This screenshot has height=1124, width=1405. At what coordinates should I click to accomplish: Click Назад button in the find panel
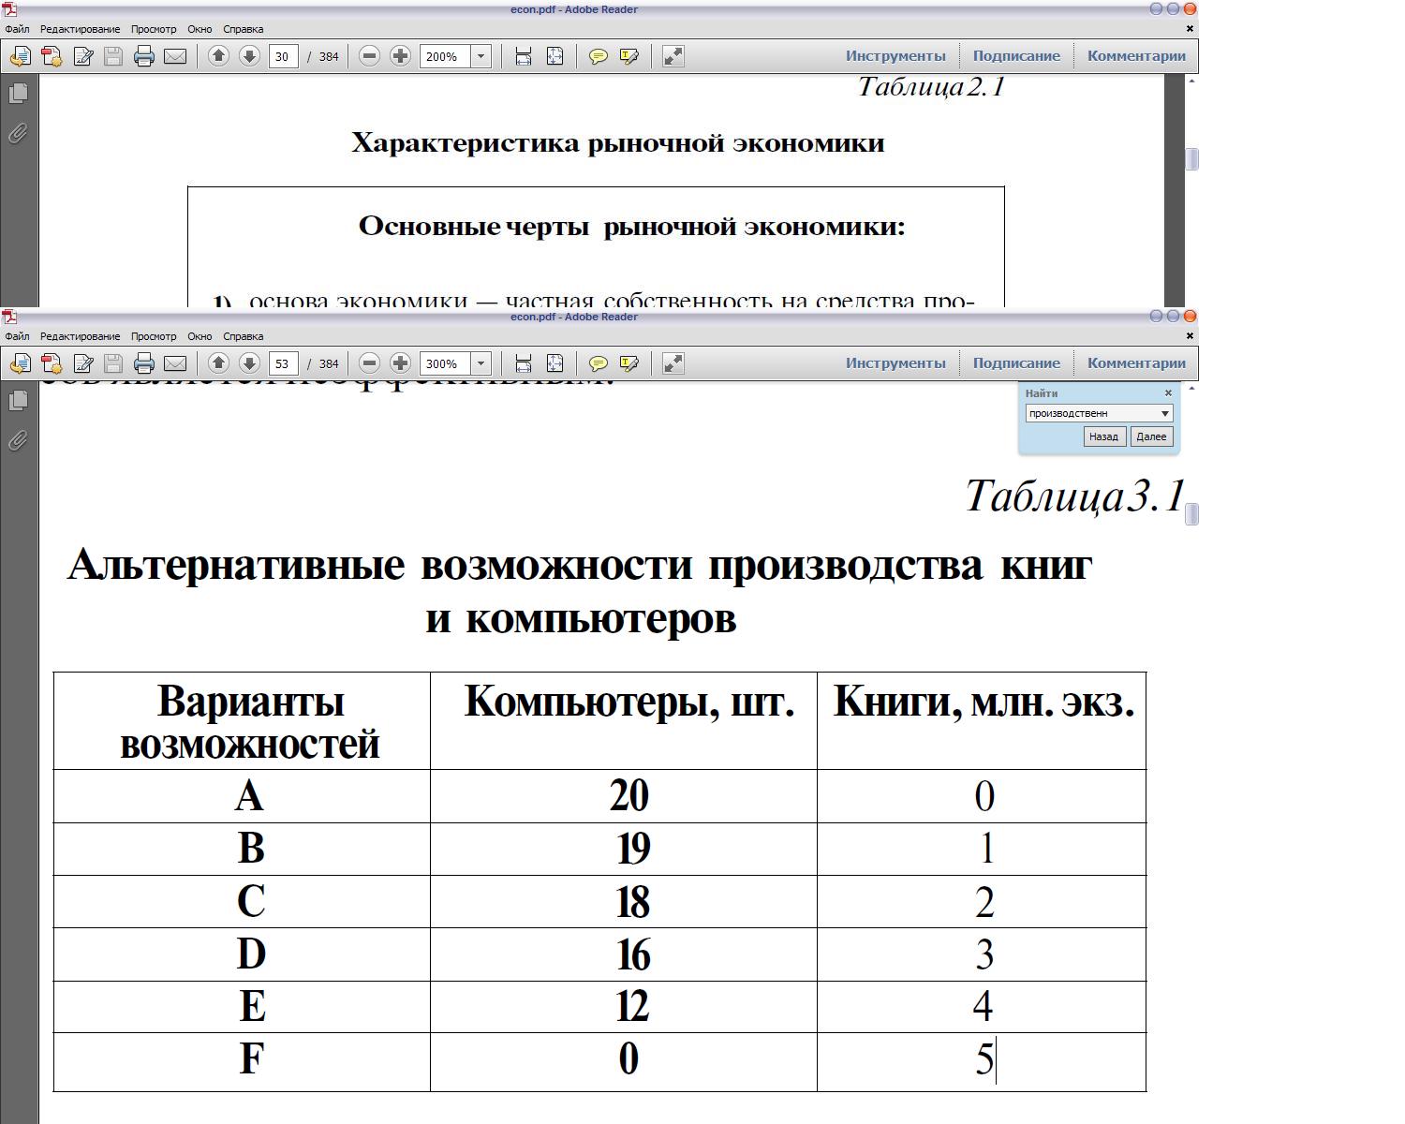1103,436
